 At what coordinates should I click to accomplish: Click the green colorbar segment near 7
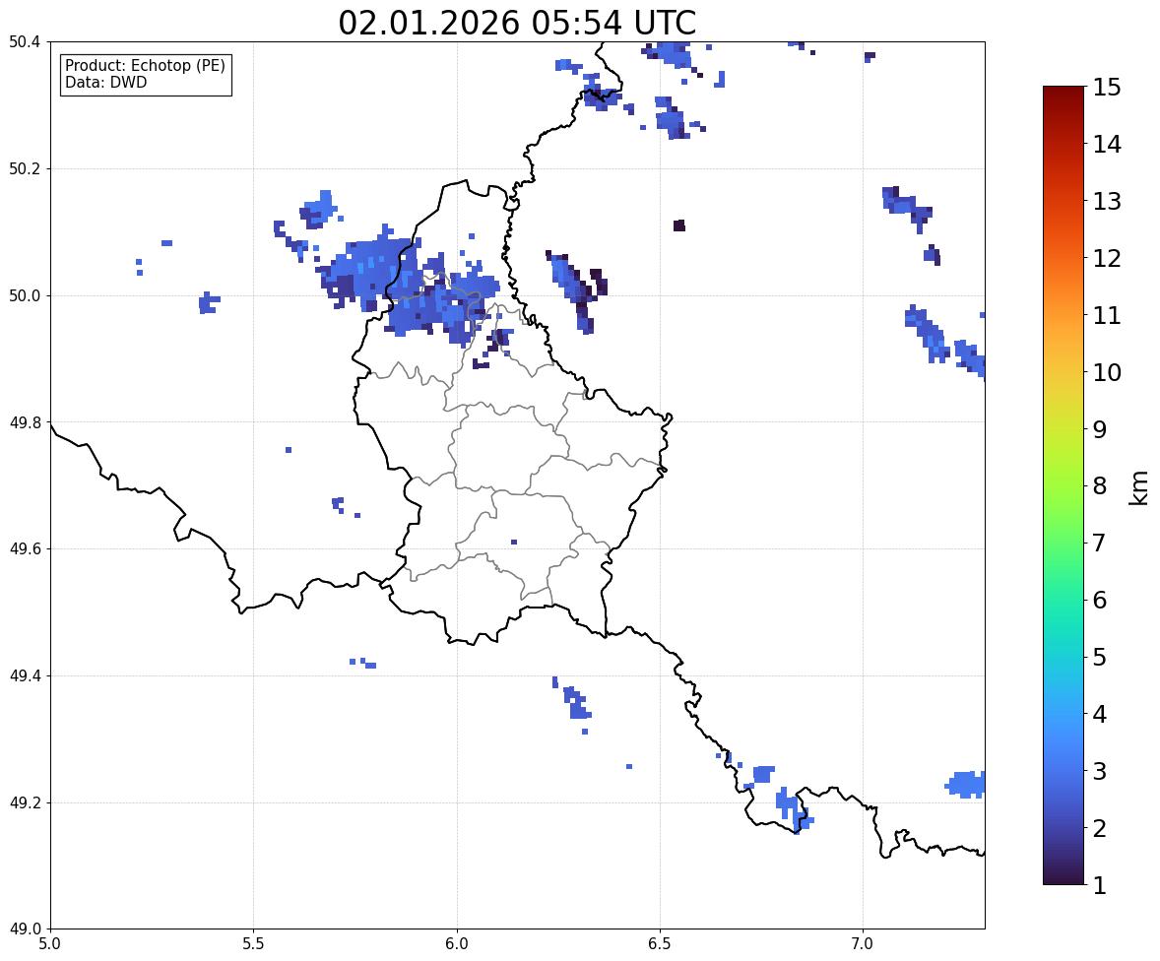click(1063, 543)
